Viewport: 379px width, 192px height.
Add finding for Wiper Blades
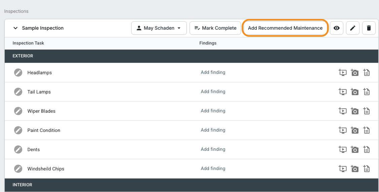pos(213,111)
